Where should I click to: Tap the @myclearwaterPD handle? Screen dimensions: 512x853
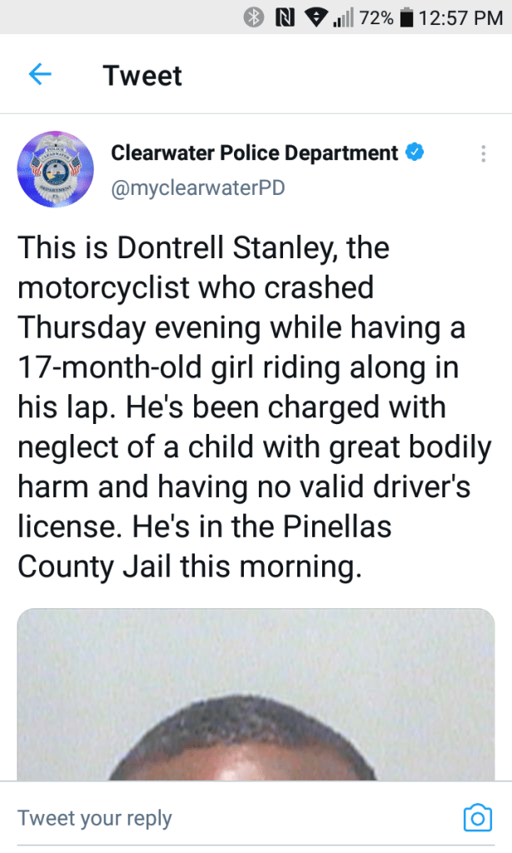pyautogui.click(x=198, y=188)
